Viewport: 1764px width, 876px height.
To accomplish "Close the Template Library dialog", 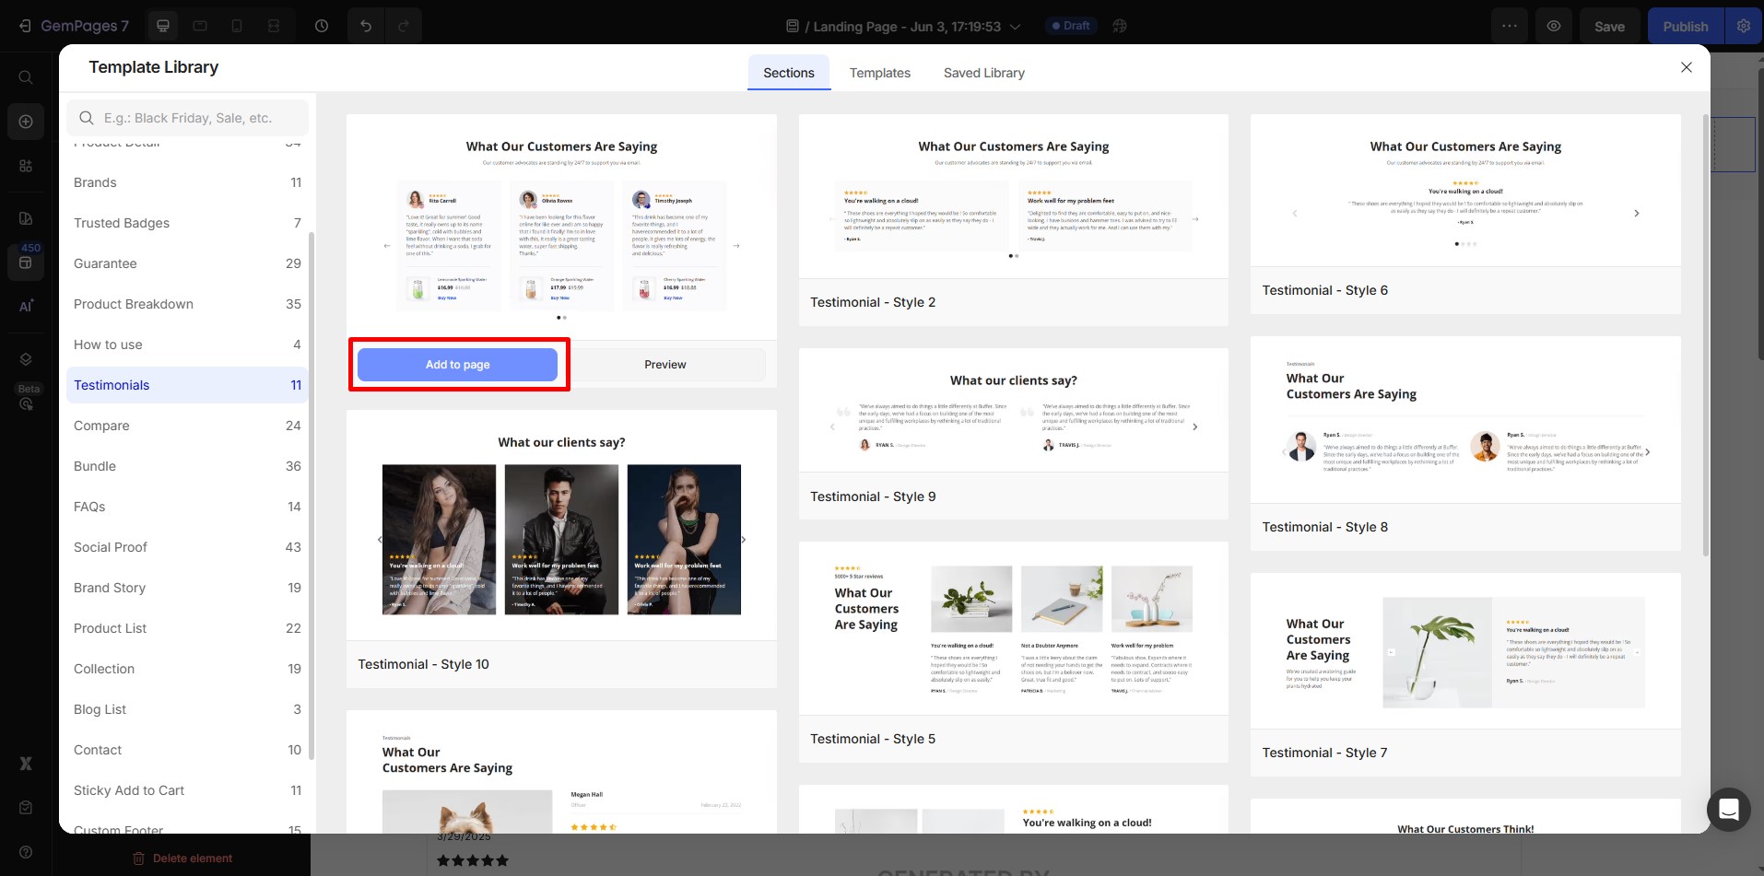I will 1686,67.
